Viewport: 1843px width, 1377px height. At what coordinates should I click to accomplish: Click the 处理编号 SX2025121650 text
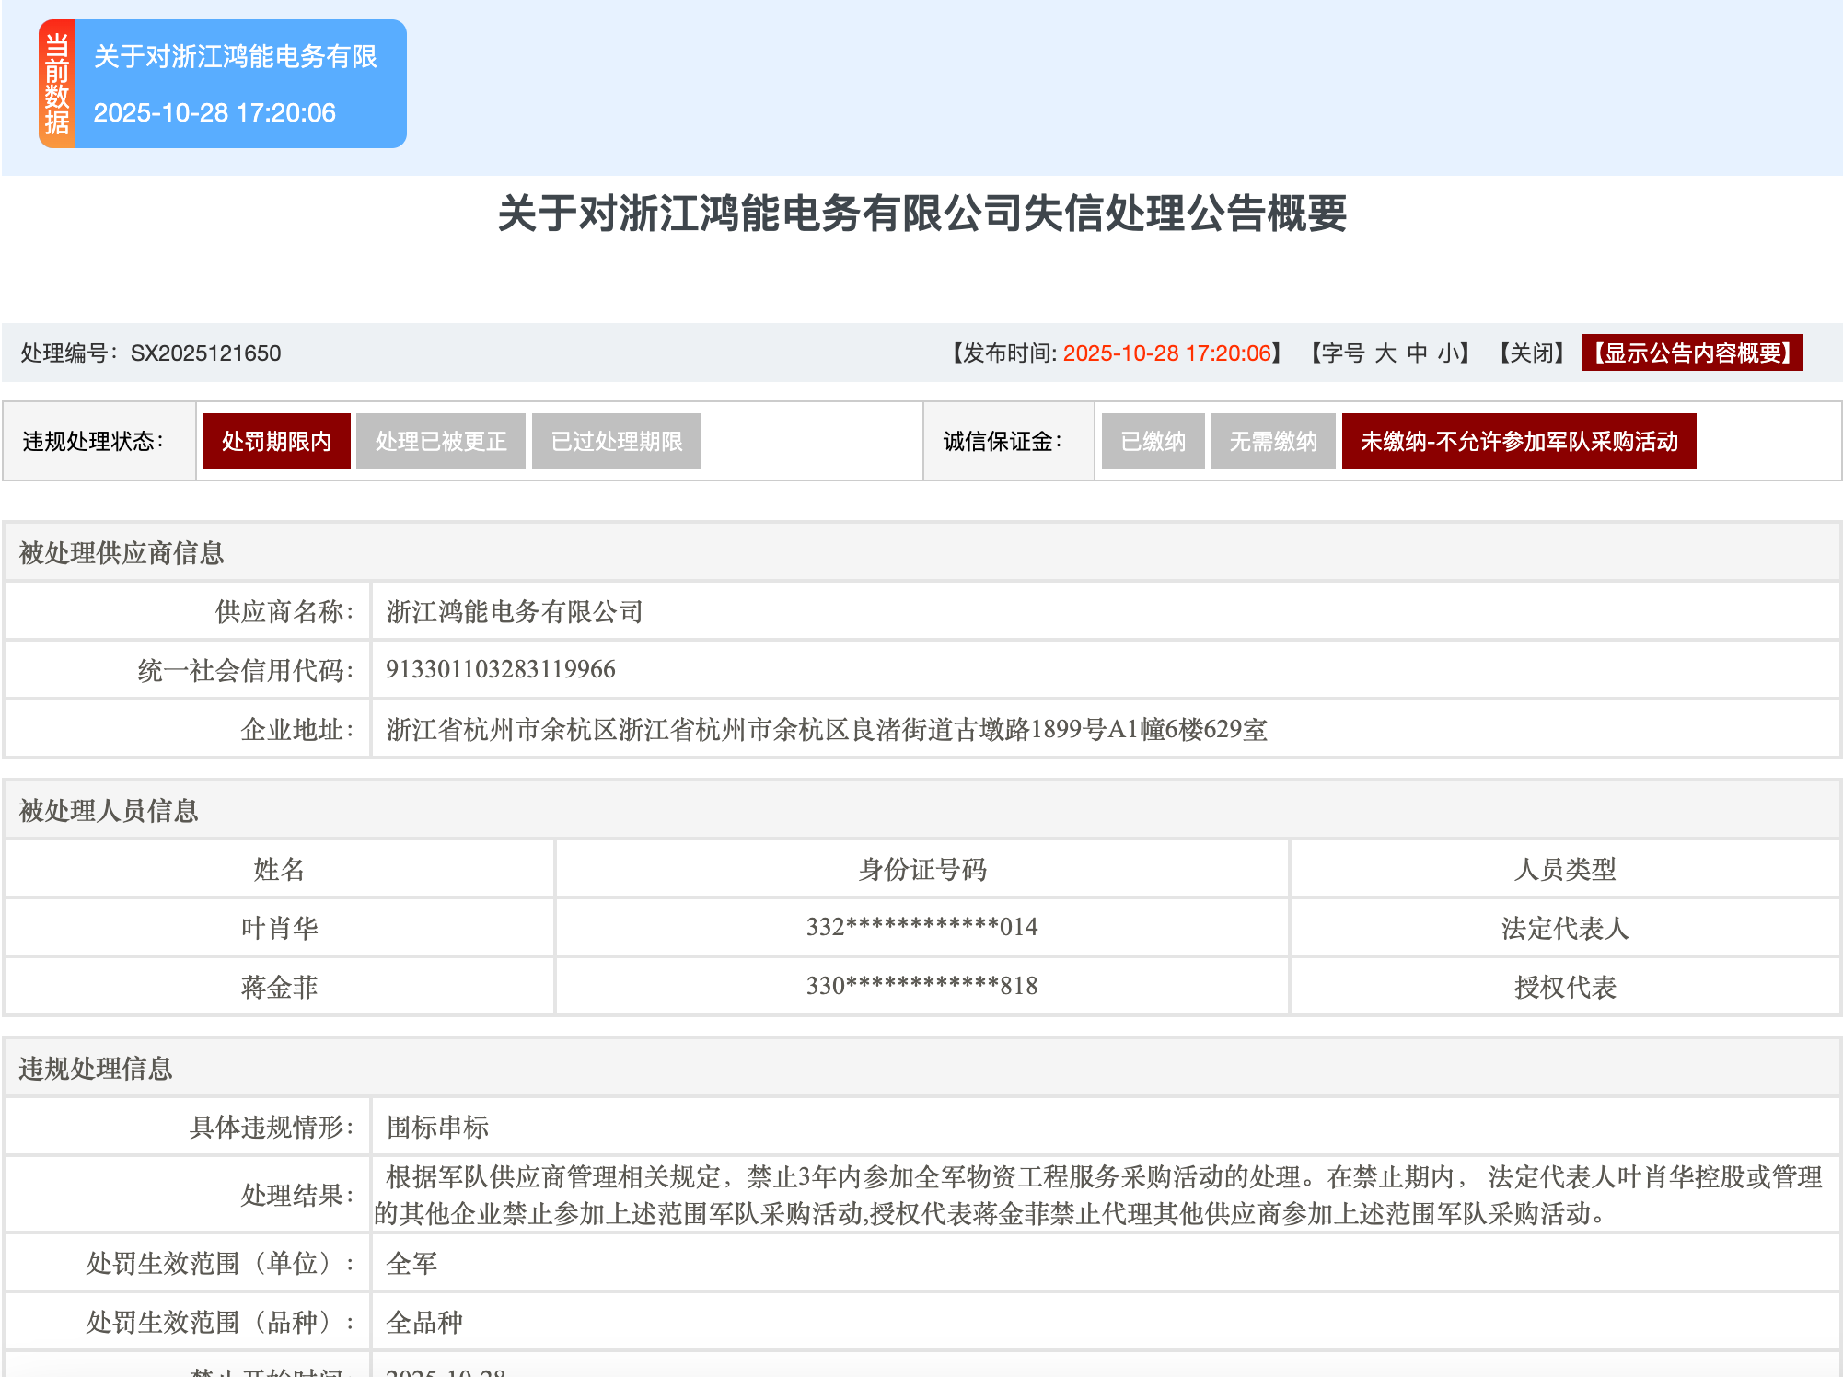click(x=152, y=353)
